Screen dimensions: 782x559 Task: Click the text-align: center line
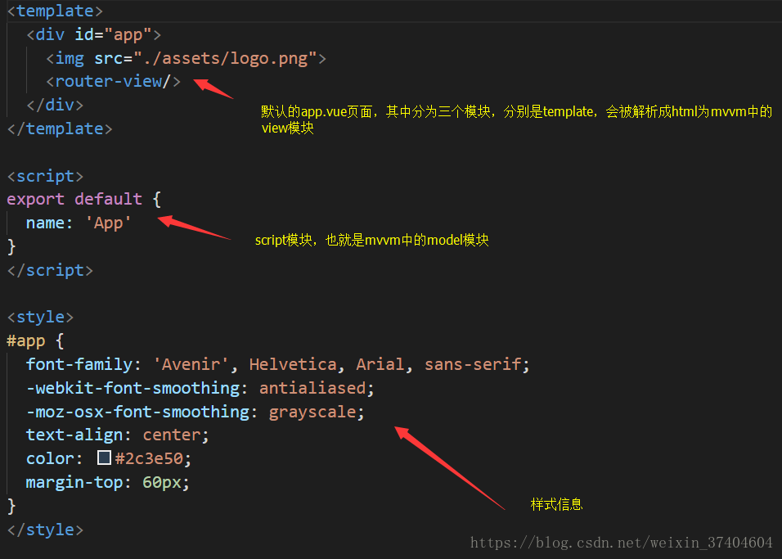point(118,435)
